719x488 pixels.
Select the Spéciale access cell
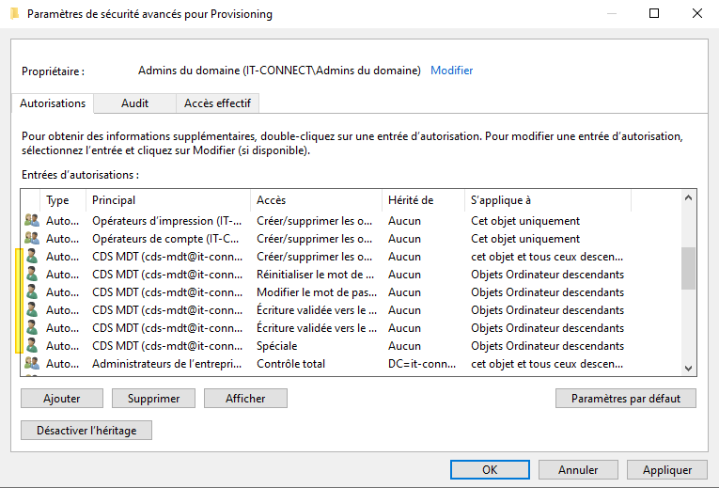(x=277, y=346)
